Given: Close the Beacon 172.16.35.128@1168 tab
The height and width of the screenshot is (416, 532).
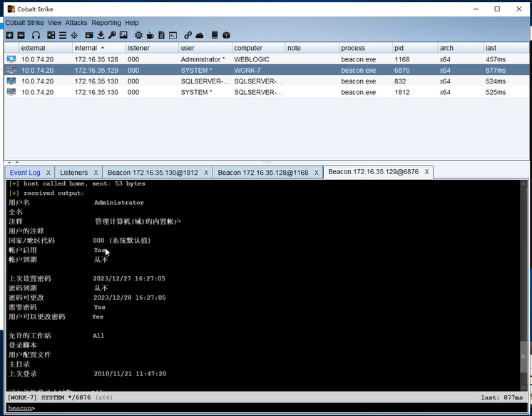Looking at the screenshot, I should pyautogui.click(x=316, y=173).
